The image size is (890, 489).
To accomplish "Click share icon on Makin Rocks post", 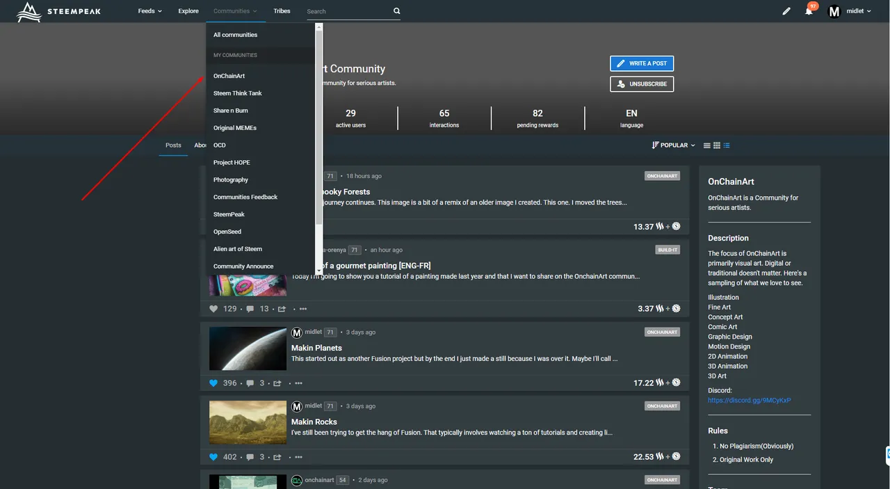I will click(277, 457).
